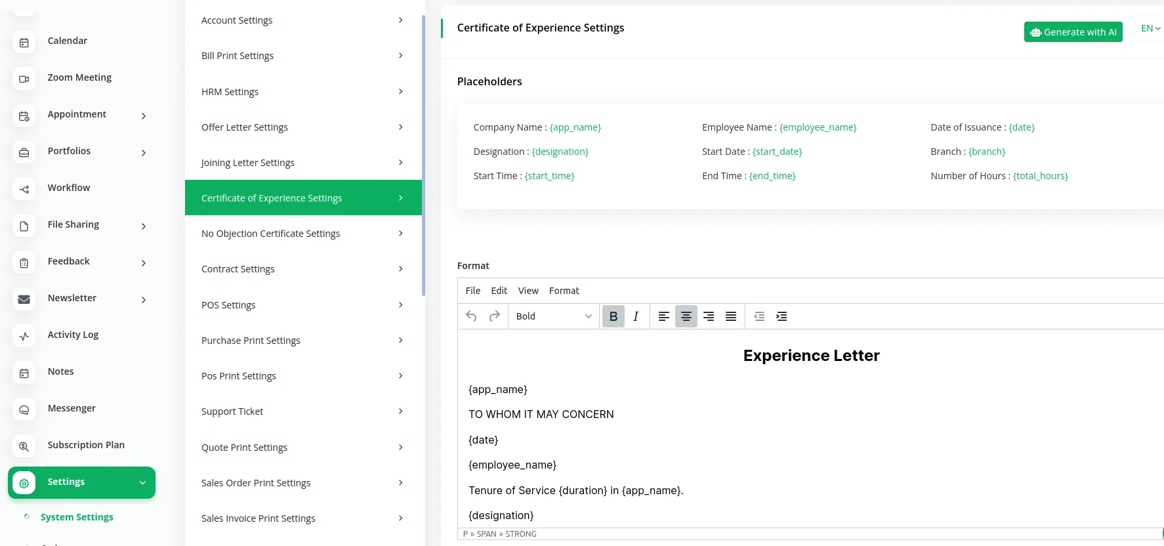
Task: Click the italic formatting icon
Action: pyautogui.click(x=636, y=316)
